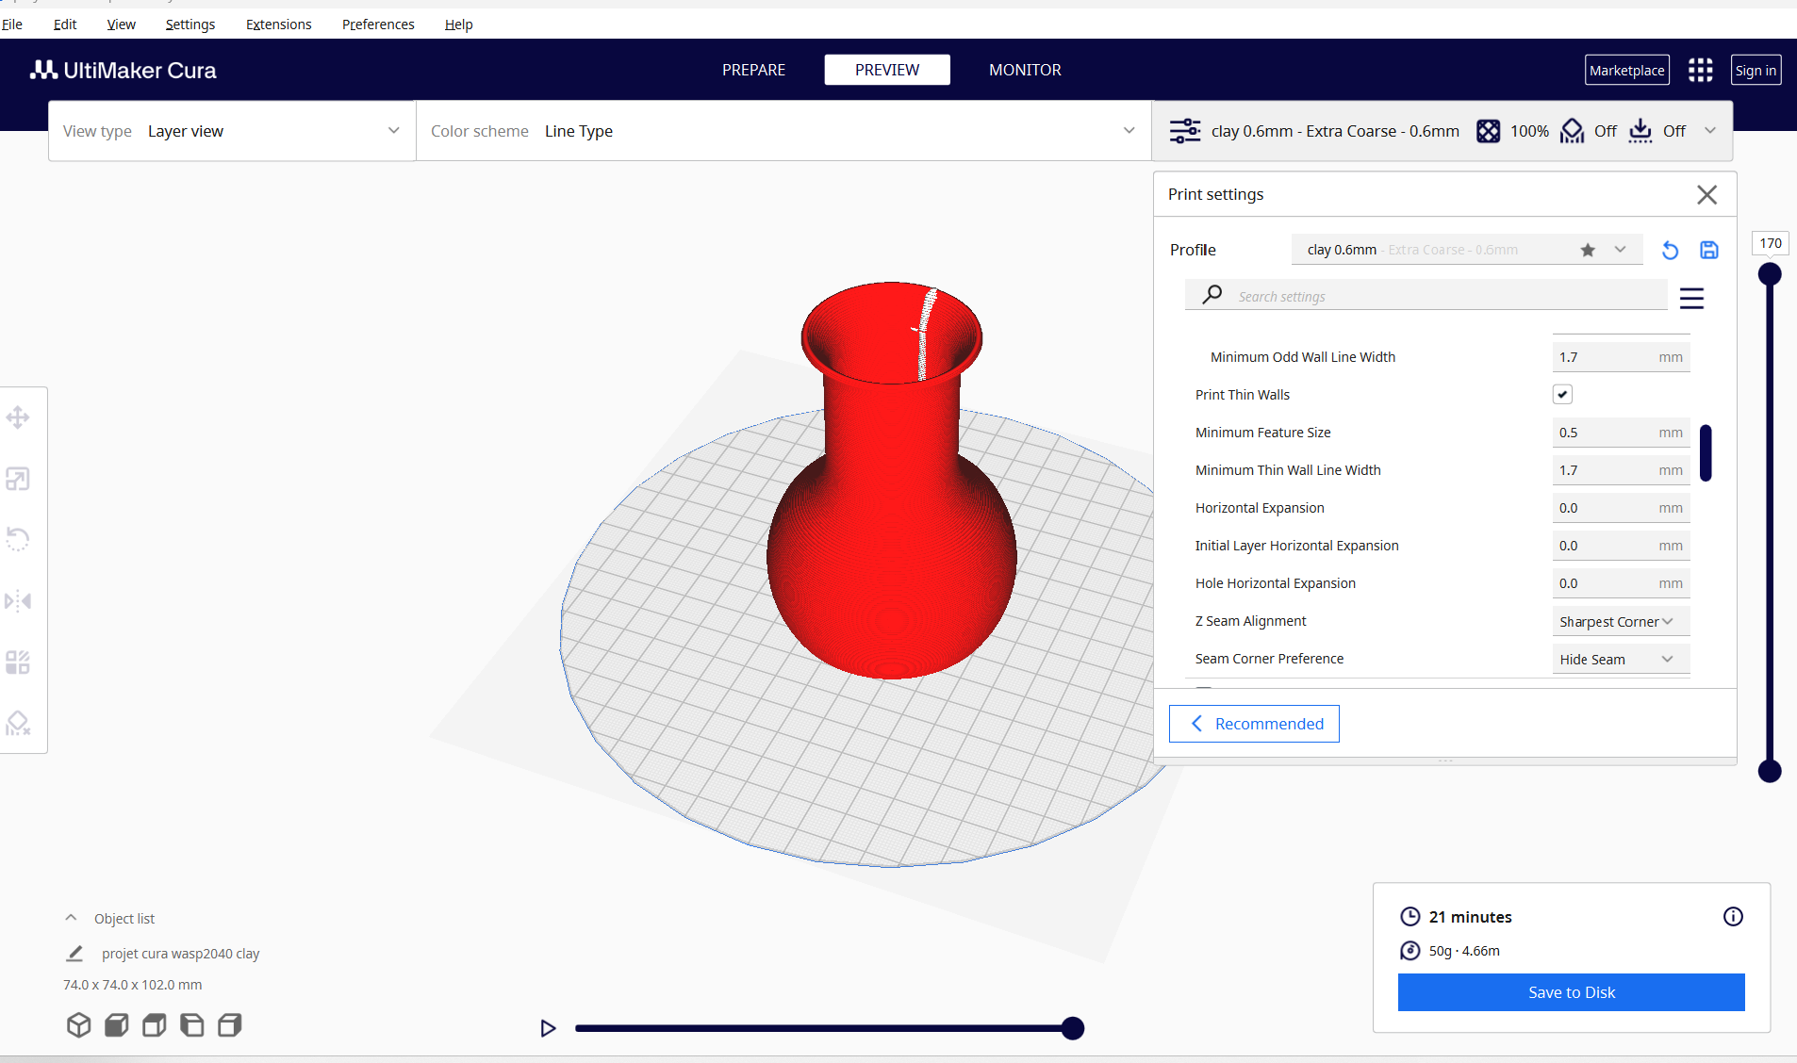The width and height of the screenshot is (1797, 1063).
Task: Show print time info details
Action: pos(1732,916)
